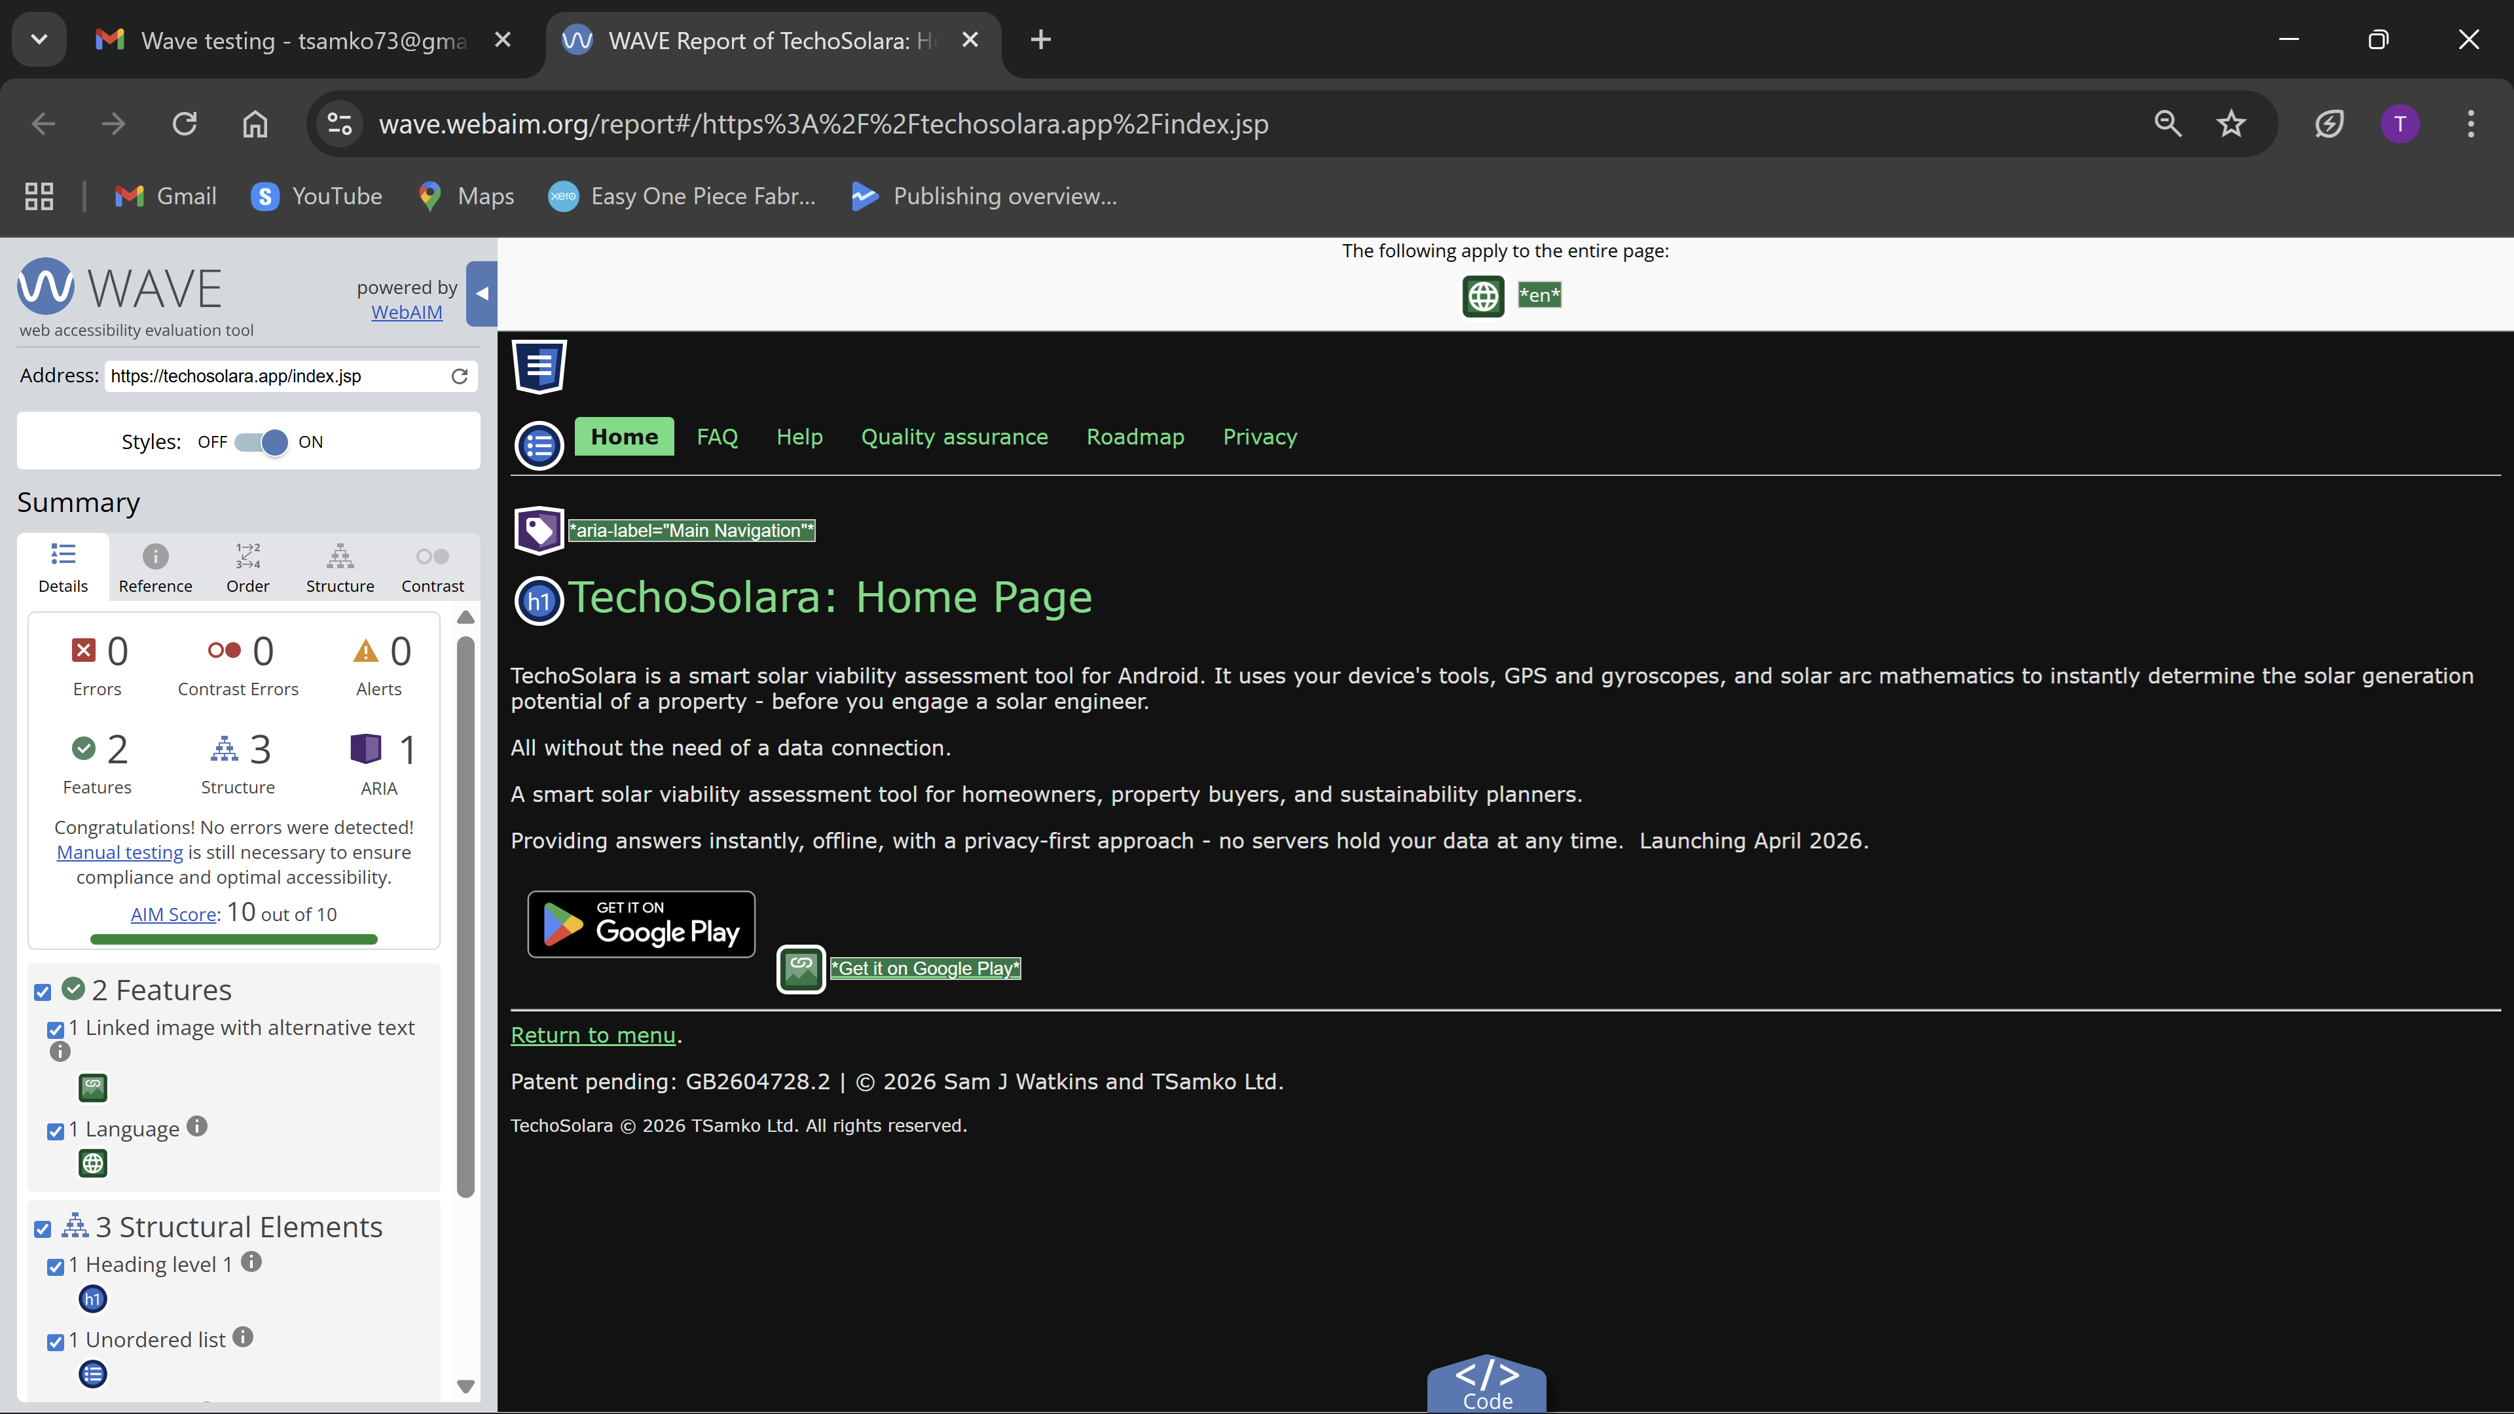This screenshot has width=2514, height=1414.
Task: Click the ARIA label tag icon
Action: pyautogui.click(x=539, y=531)
